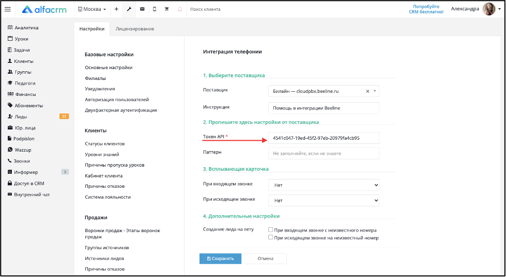Screen dimensions: 506x277
Task: Open Wazzup in the sidebar
Action: pyautogui.click(x=23, y=150)
